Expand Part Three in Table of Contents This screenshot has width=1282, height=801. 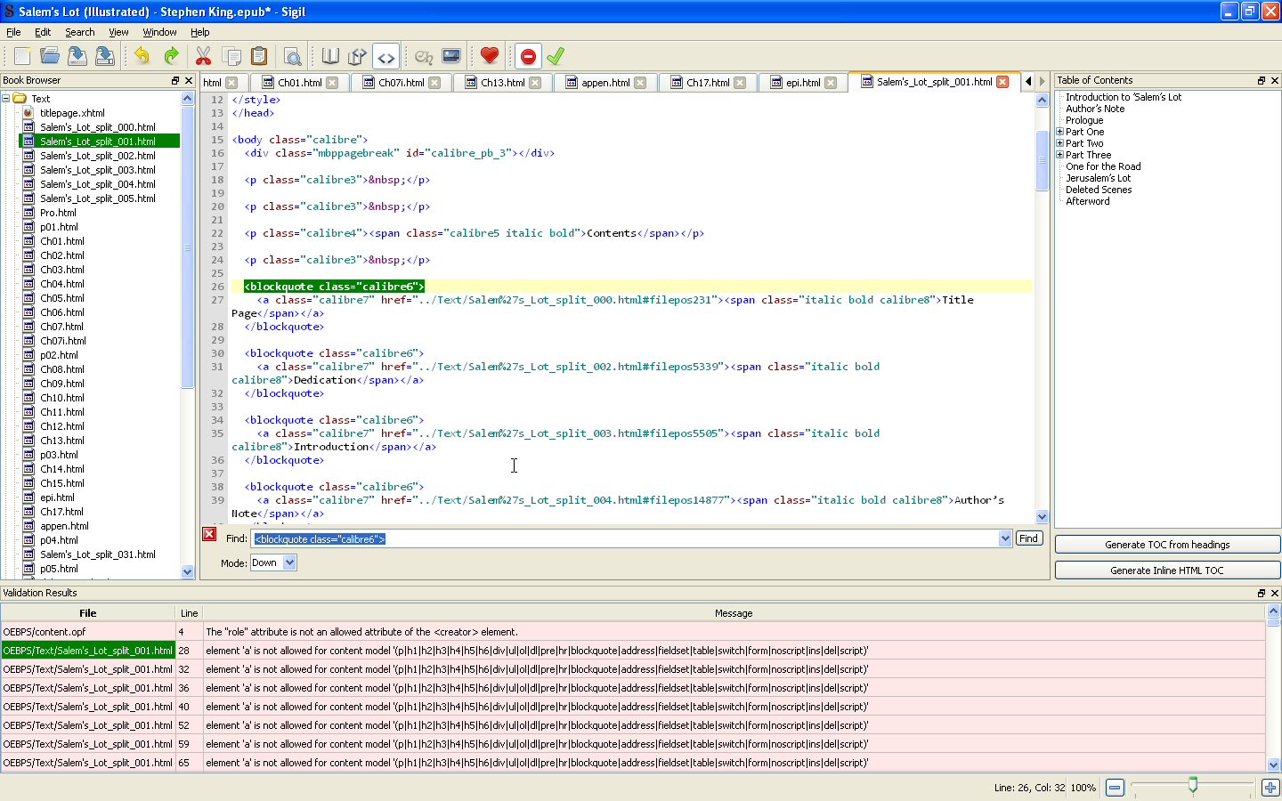pyautogui.click(x=1059, y=155)
